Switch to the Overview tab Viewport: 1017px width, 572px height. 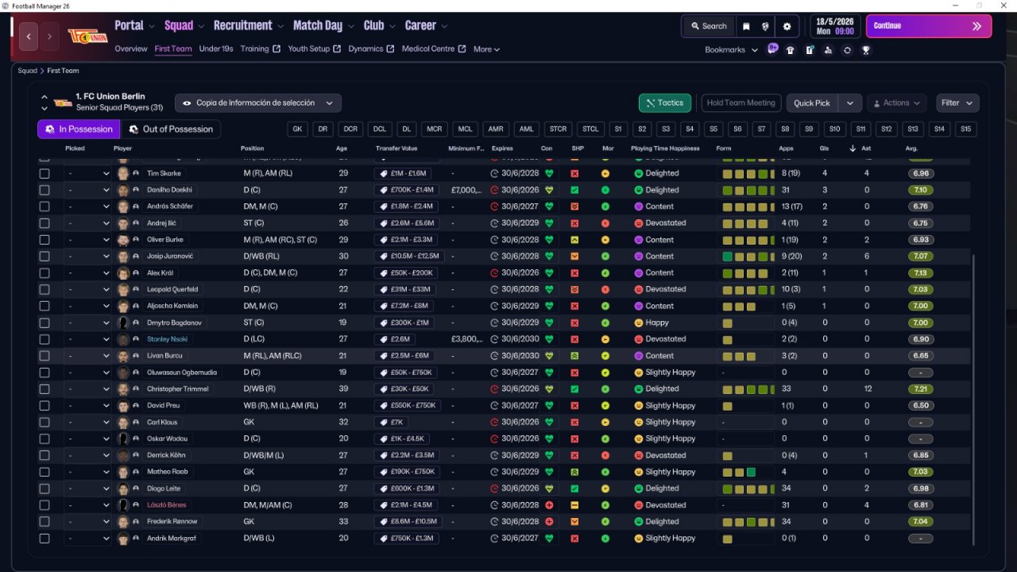[131, 48]
